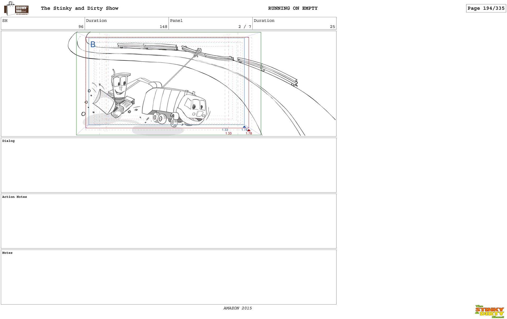Click the 'AMAZON 2015' footer text

pyautogui.click(x=238, y=308)
